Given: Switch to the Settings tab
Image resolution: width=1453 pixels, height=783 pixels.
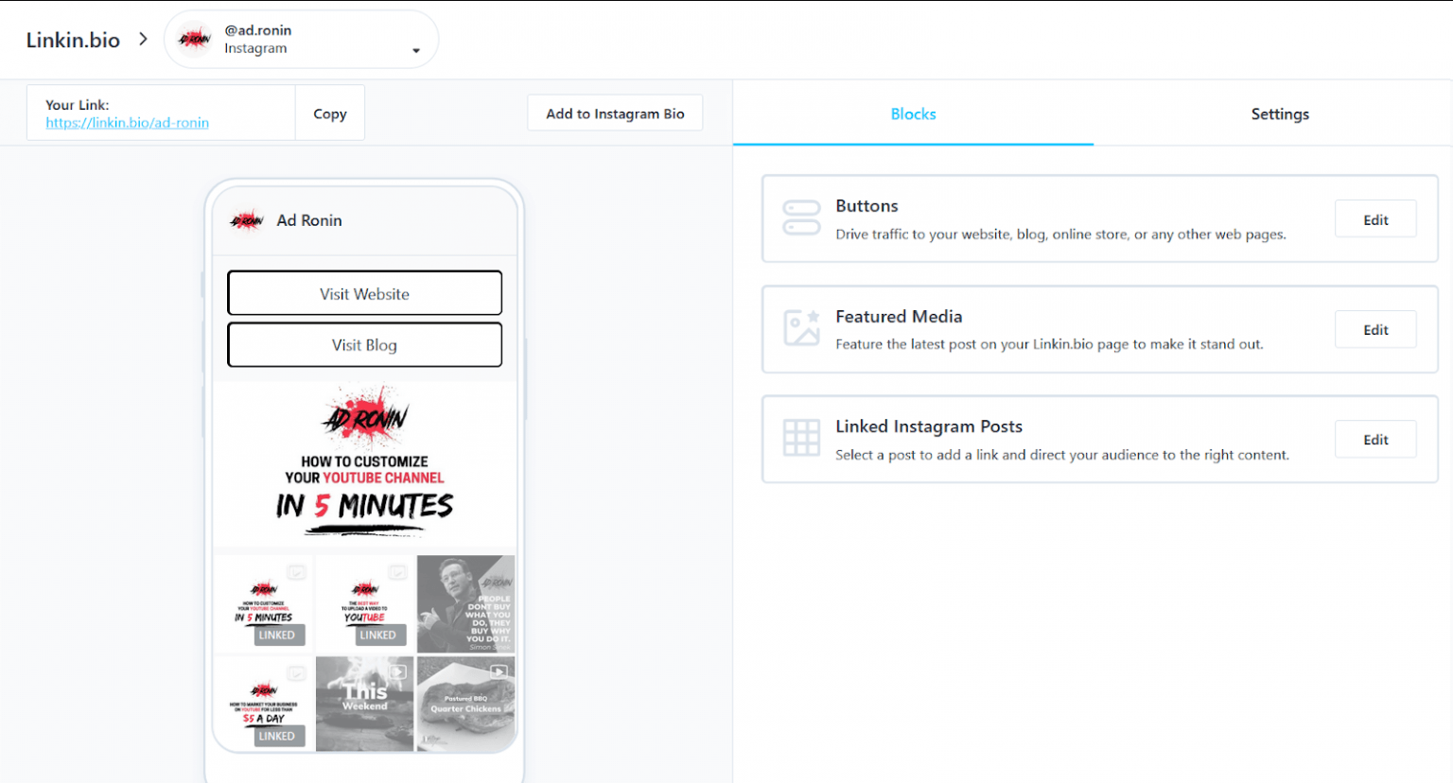Looking at the screenshot, I should (1280, 113).
